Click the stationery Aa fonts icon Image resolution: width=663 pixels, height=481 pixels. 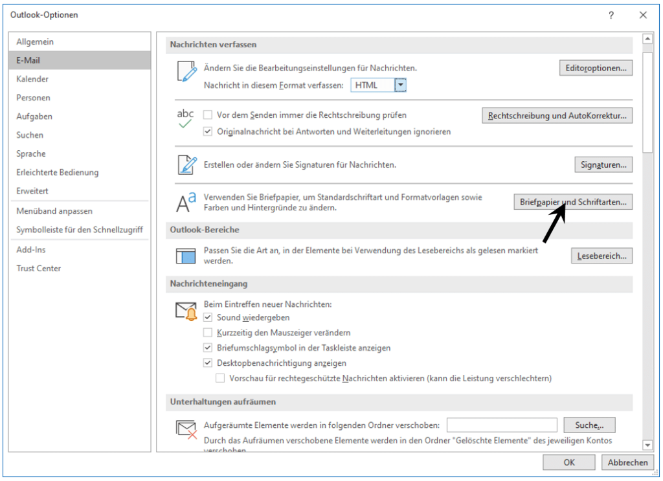(186, 202)
